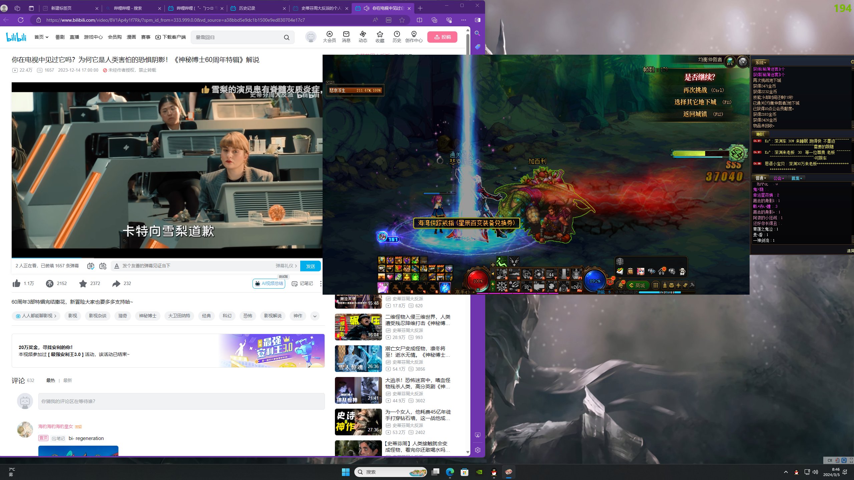Select 番剧 in Bilibili navigation
Viewport: 854px width, 480px height.
pos(60,37)
